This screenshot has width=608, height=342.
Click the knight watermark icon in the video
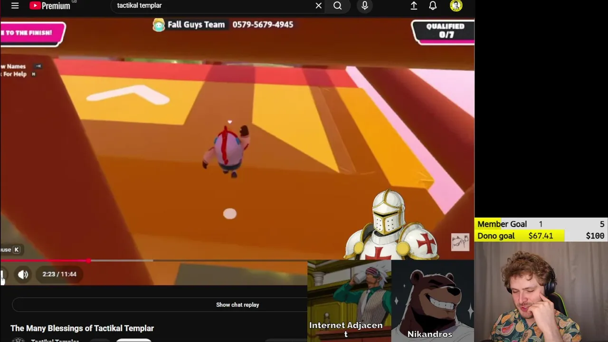click(391, 225)
